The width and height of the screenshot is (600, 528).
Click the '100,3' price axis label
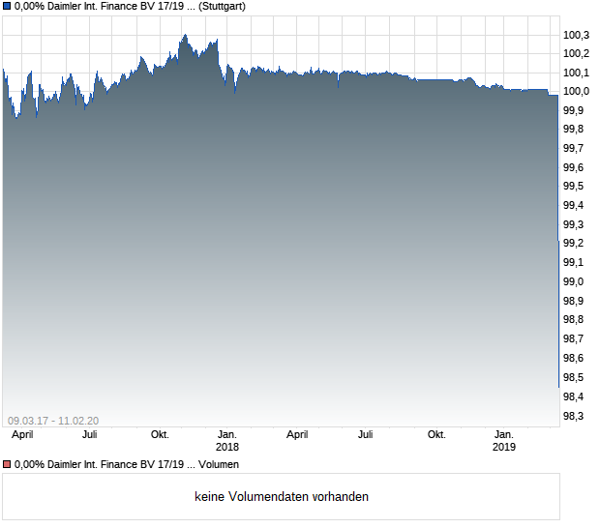pyautogui.click(x=576, y=35)
